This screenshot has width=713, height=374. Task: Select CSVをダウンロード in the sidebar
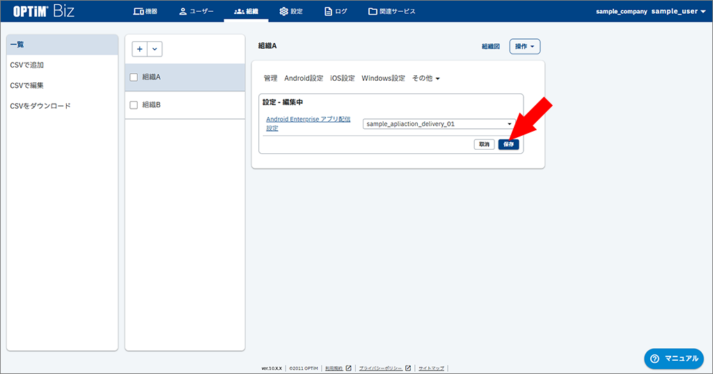[40, 106]
